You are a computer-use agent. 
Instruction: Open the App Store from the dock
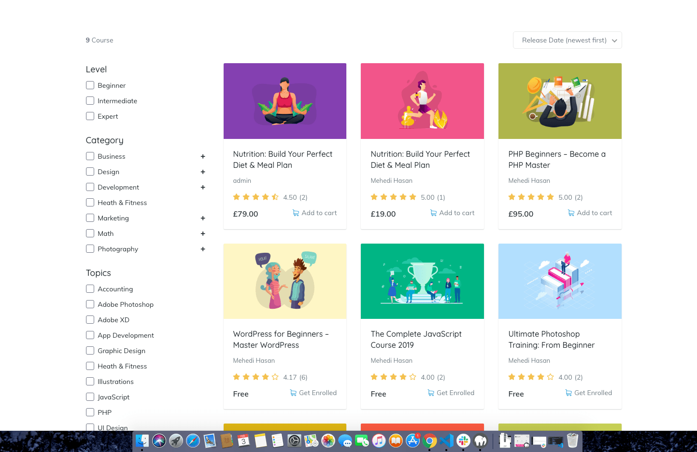[x=413, y=440]
